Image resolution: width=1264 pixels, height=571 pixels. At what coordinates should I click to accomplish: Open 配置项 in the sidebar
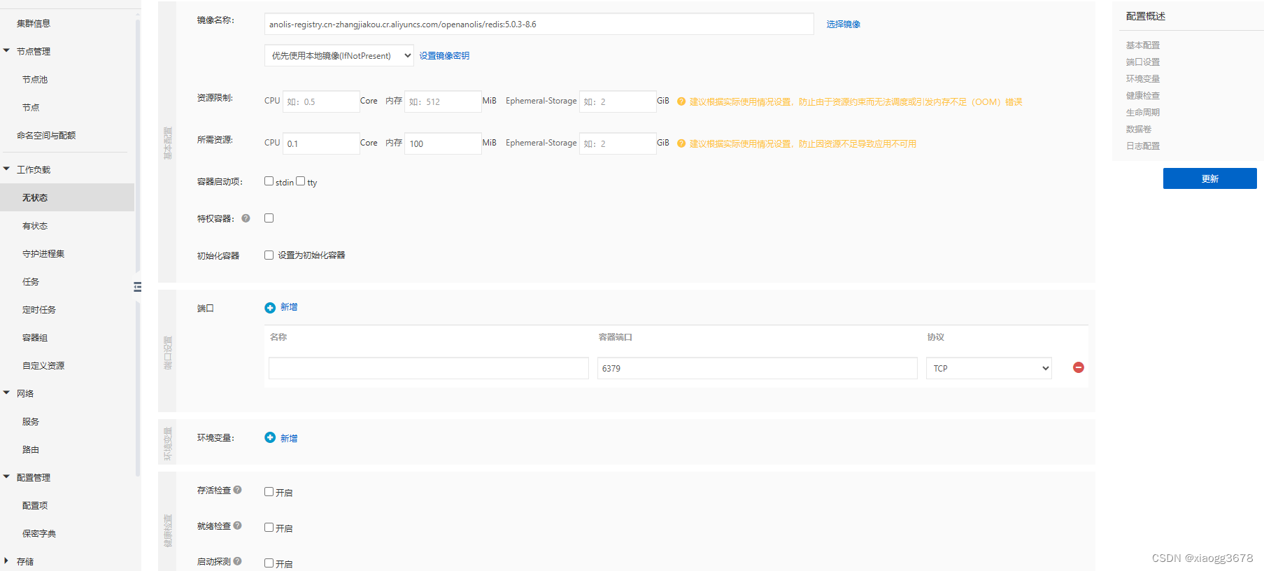tap(35, 505)
